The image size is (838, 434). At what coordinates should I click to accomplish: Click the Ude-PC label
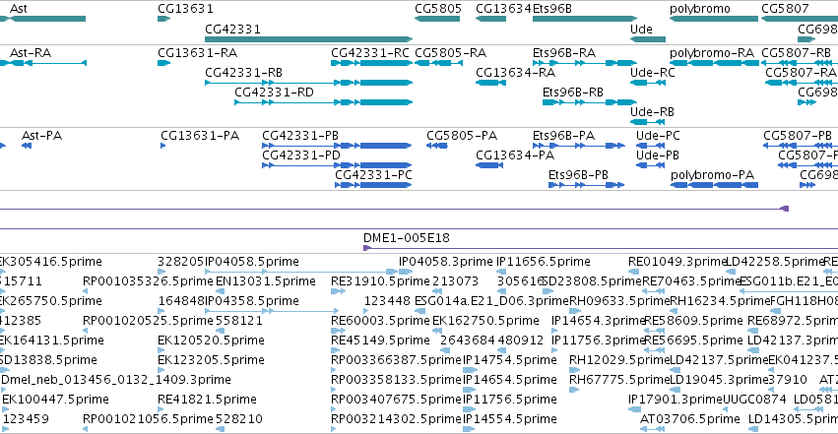click(658, 136)
